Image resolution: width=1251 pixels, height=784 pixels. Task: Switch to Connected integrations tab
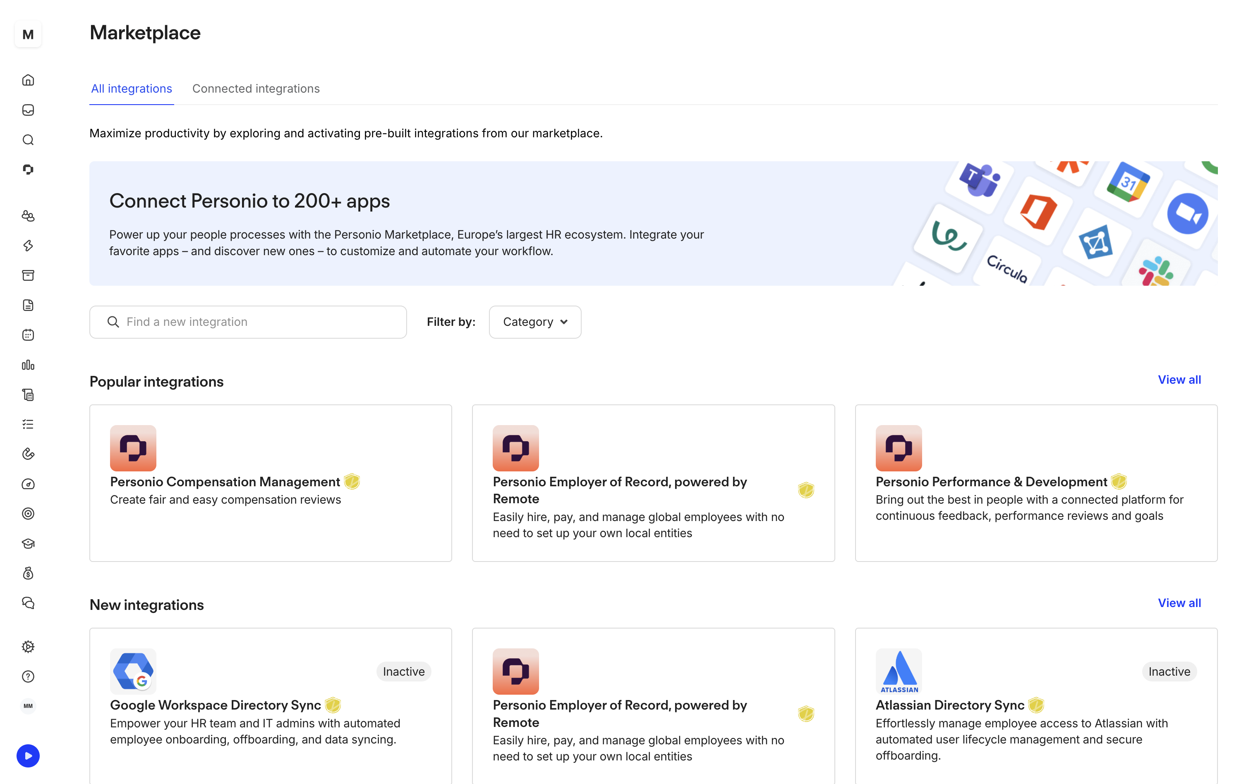pos(256,88)
